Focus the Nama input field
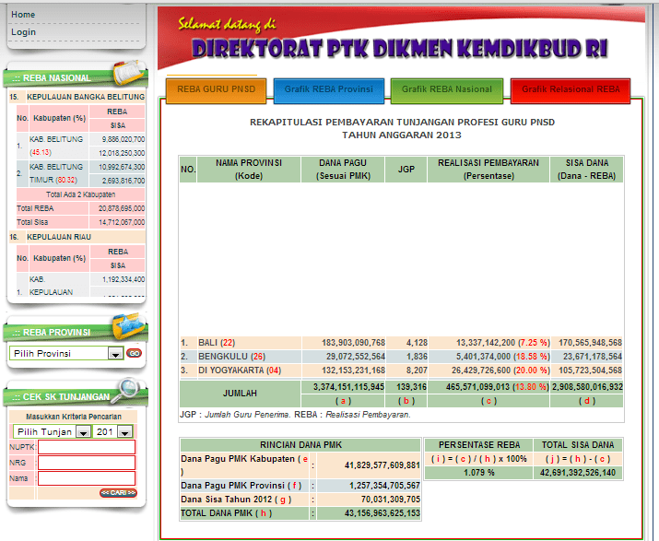This screenshot has height=541, width=659. click(87, 478)
